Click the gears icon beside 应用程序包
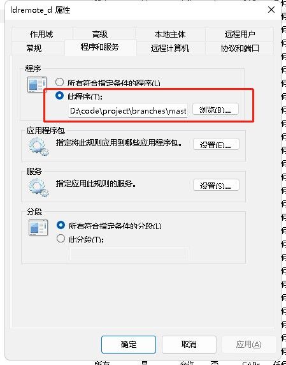The image size is (286, 365). (39, 147)
